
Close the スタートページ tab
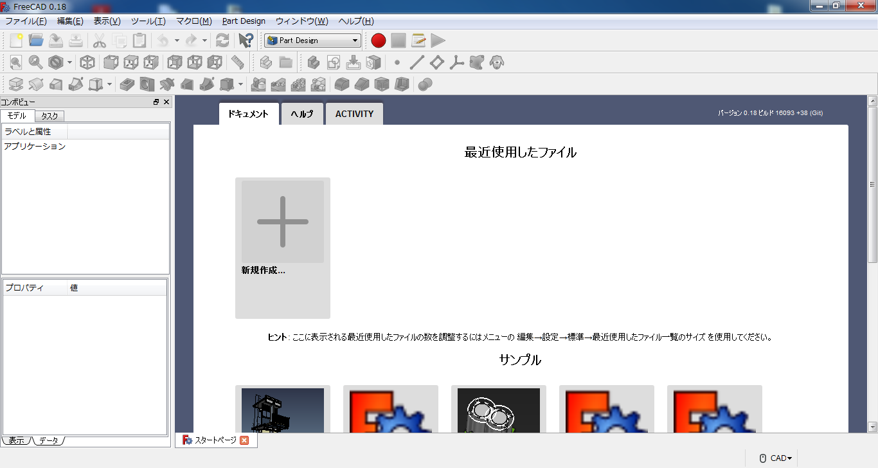coord(244,440)
